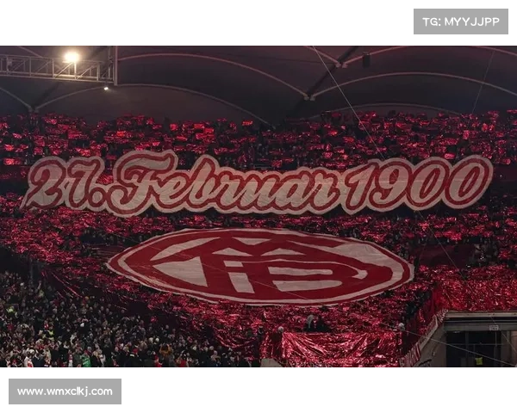Select the oval club emblem banner
The height and width of the screenshot is (413, 517).
coord(260,266)
